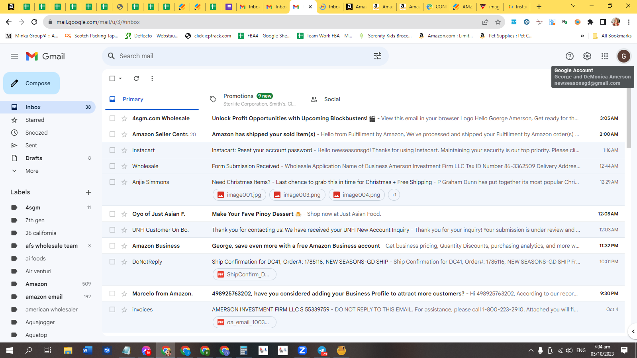
Task: Open the Starred folder
Action: 48,120
